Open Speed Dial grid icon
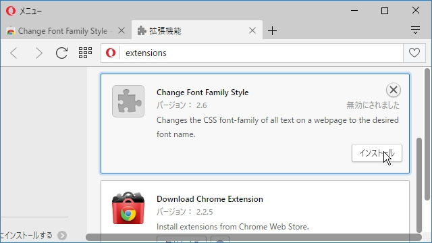 [85, 53]
